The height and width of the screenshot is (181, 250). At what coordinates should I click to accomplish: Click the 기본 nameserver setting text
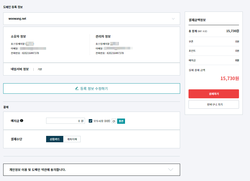pyautogui.click(x=40, y=69)
